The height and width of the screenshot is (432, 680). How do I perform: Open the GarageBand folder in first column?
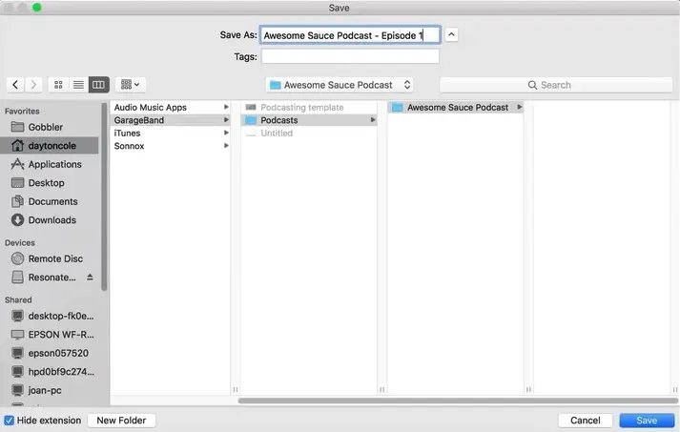click(x=139, y=120)
